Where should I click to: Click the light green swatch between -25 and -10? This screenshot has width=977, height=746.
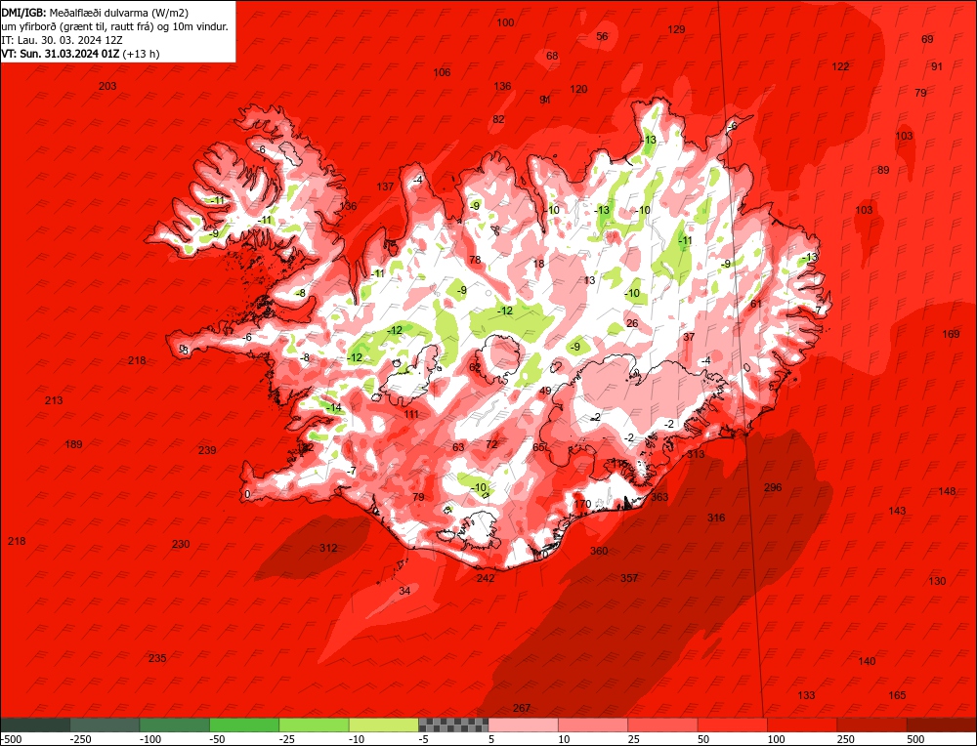[x=314, y=725]
